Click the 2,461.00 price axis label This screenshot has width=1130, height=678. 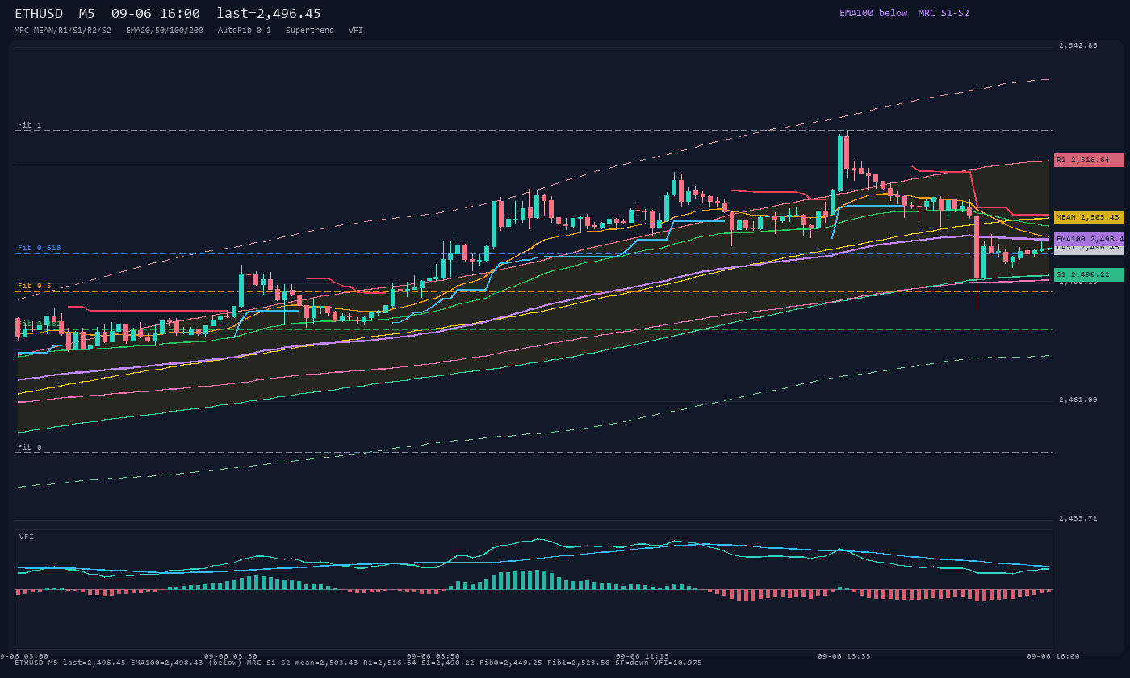1078,400
